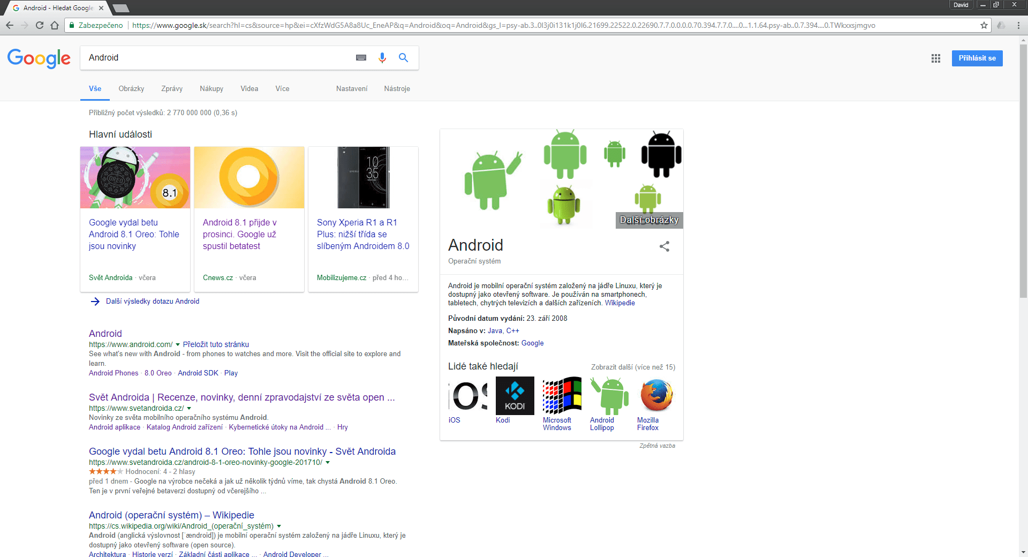Go to the browser home page
The image size is (1028, 557).
click(x=54, y=25)
